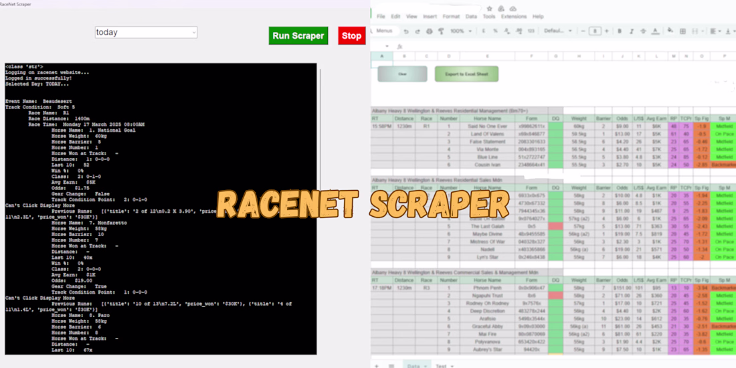
Task: Click the green Run Scraper button
Action: pos(298,35)
